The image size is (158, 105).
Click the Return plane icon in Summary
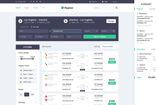138,31
